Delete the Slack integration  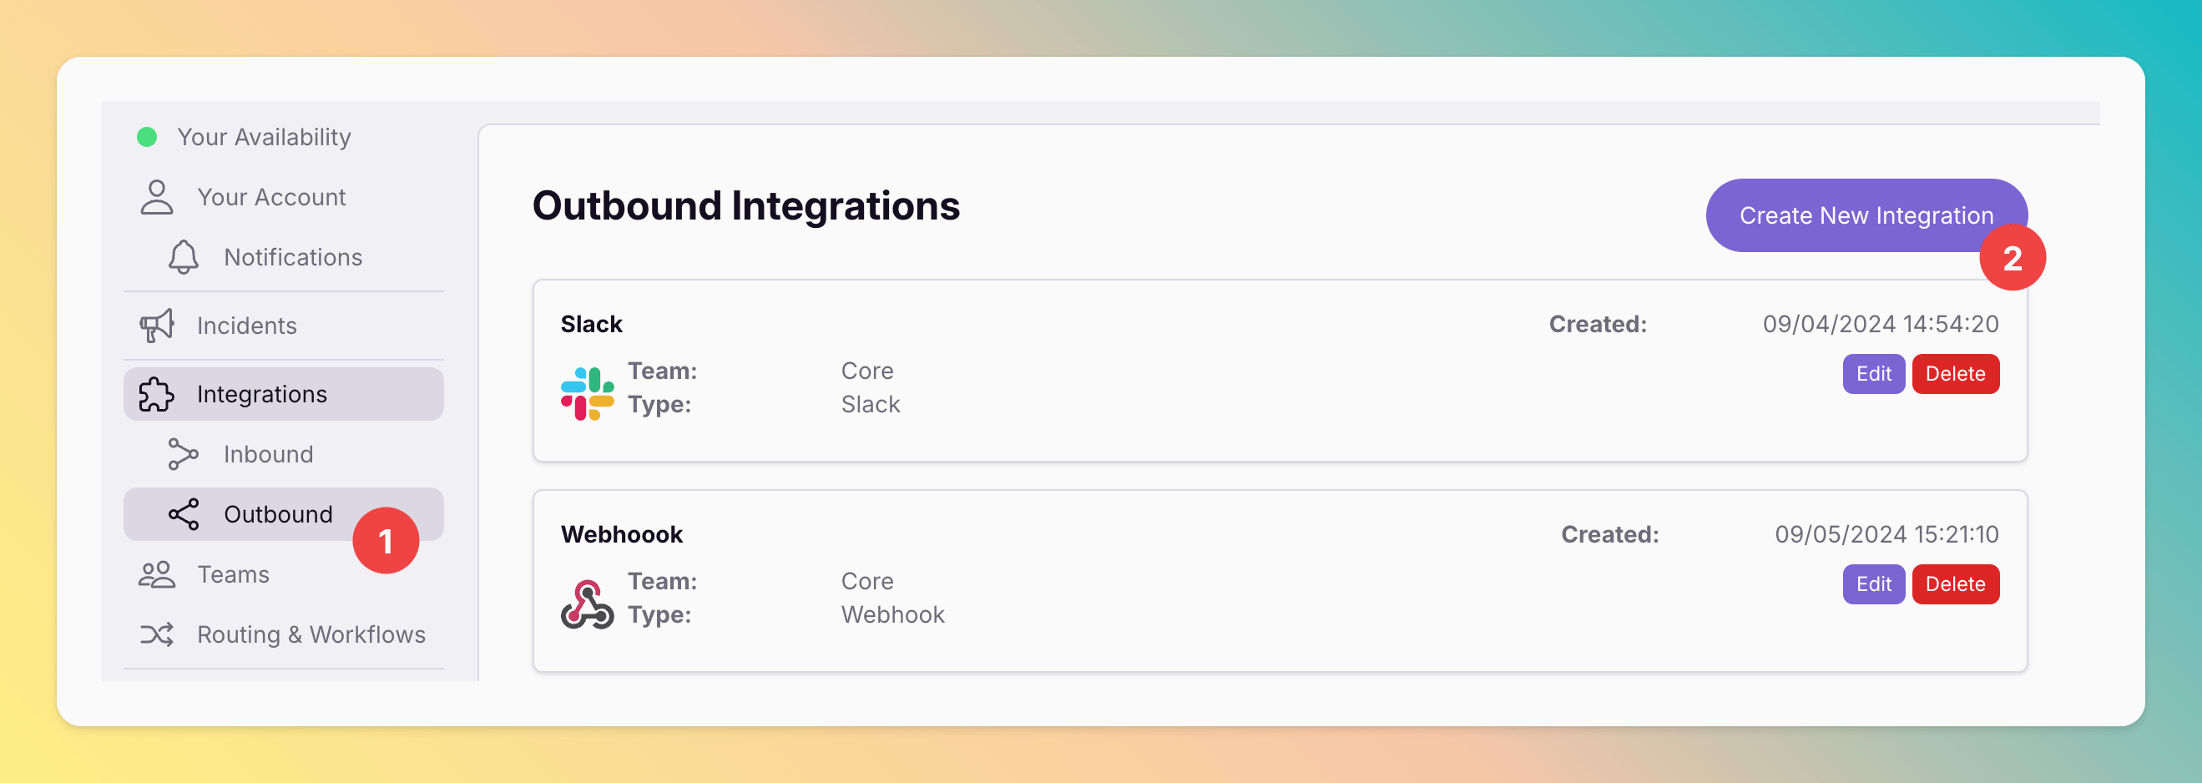point(1955,373)
